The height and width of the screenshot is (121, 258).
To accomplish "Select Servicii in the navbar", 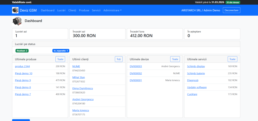I will click(96, 10).
